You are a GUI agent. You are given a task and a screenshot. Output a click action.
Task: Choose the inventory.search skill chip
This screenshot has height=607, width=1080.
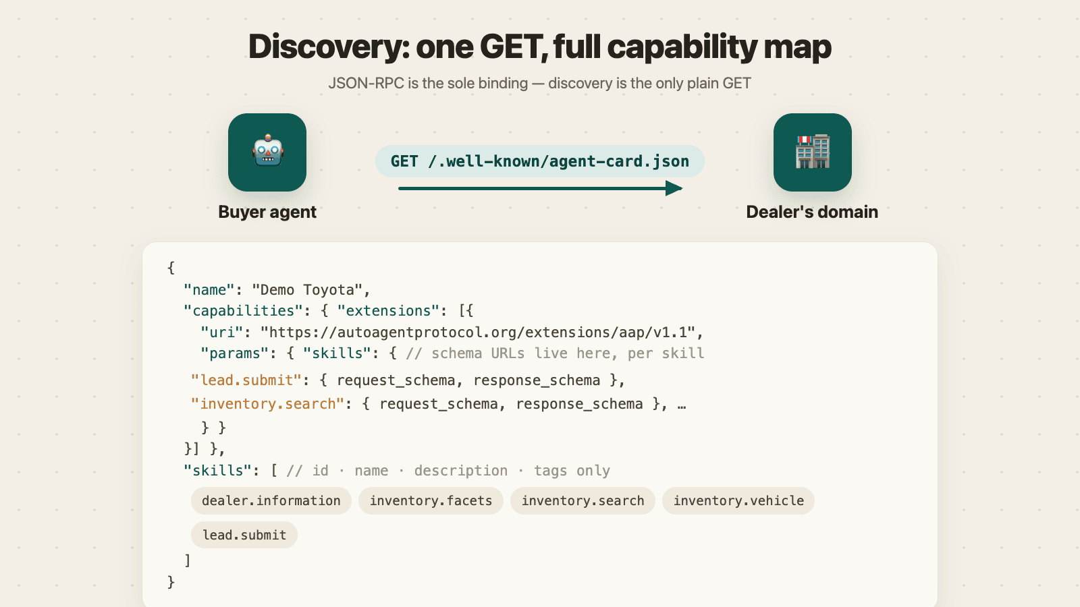click(583, 501)
